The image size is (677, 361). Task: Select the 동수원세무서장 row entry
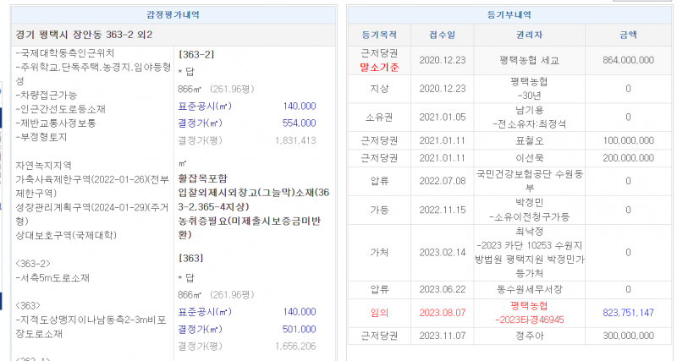[530, 289]
